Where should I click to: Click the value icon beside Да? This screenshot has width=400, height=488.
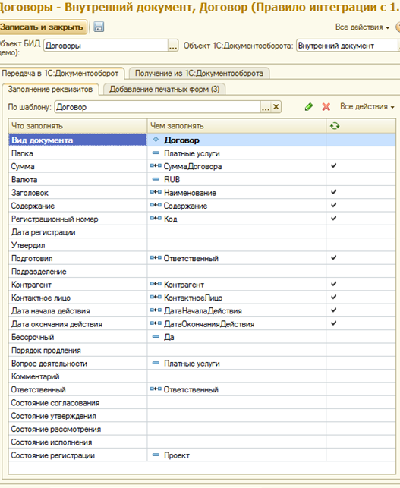pos(156,336)
